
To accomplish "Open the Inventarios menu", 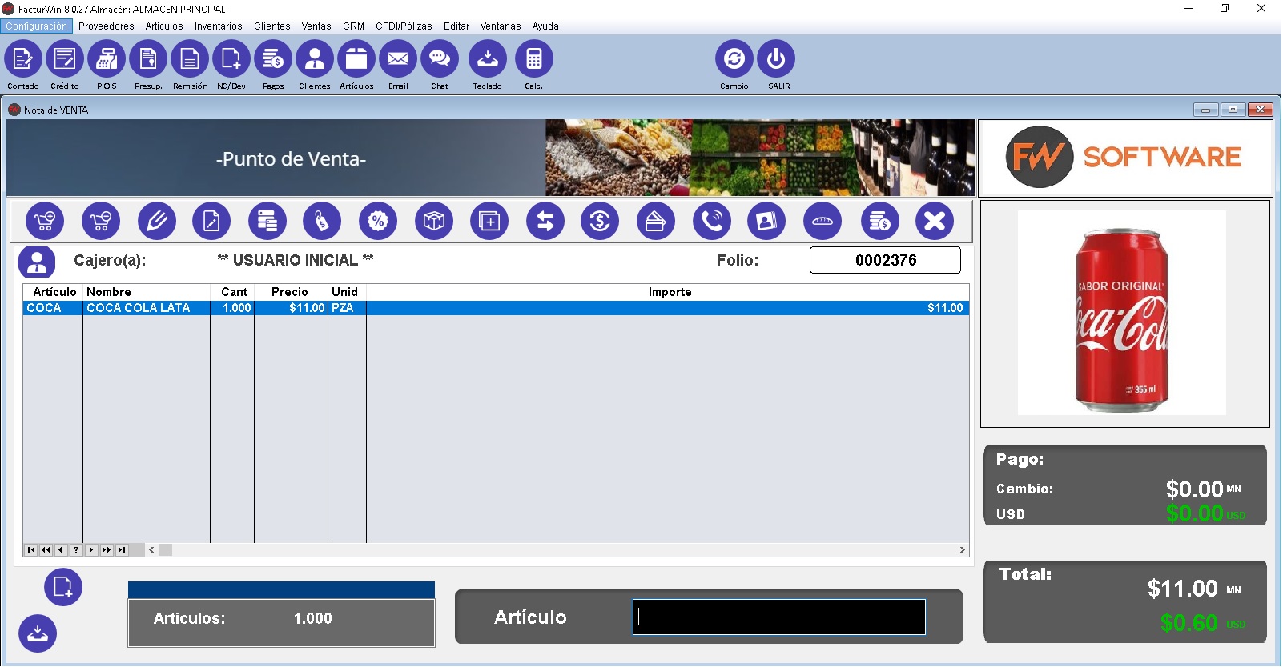I will [x=218, y=26].
